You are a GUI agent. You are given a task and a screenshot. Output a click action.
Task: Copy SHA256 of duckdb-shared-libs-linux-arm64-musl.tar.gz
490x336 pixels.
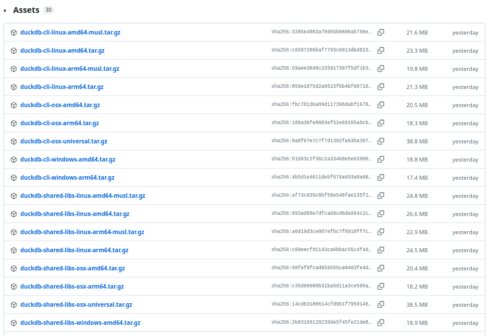pos(381,232)
